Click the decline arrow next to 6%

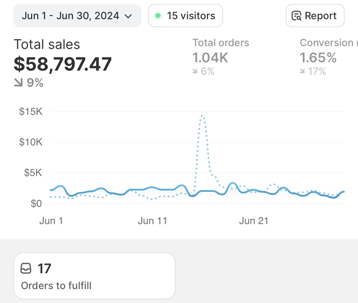195,71
